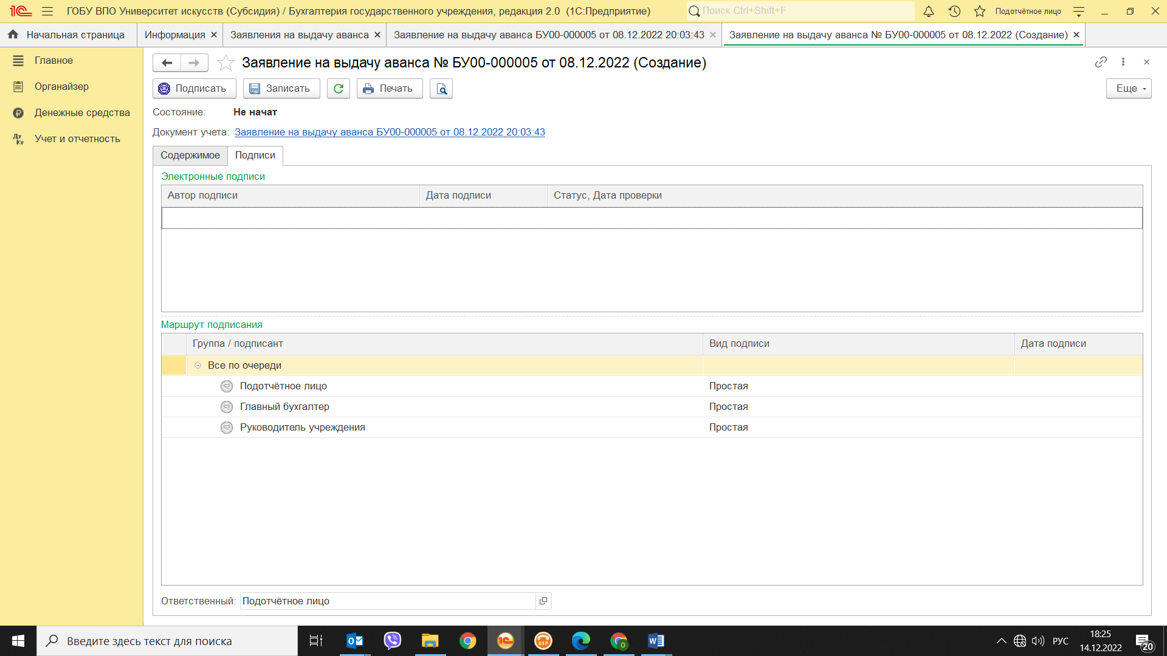The height and width of the screenshot is (656, 1167).
Task: Switch to the 'Содержимое' tab
Action: point(190,155)
